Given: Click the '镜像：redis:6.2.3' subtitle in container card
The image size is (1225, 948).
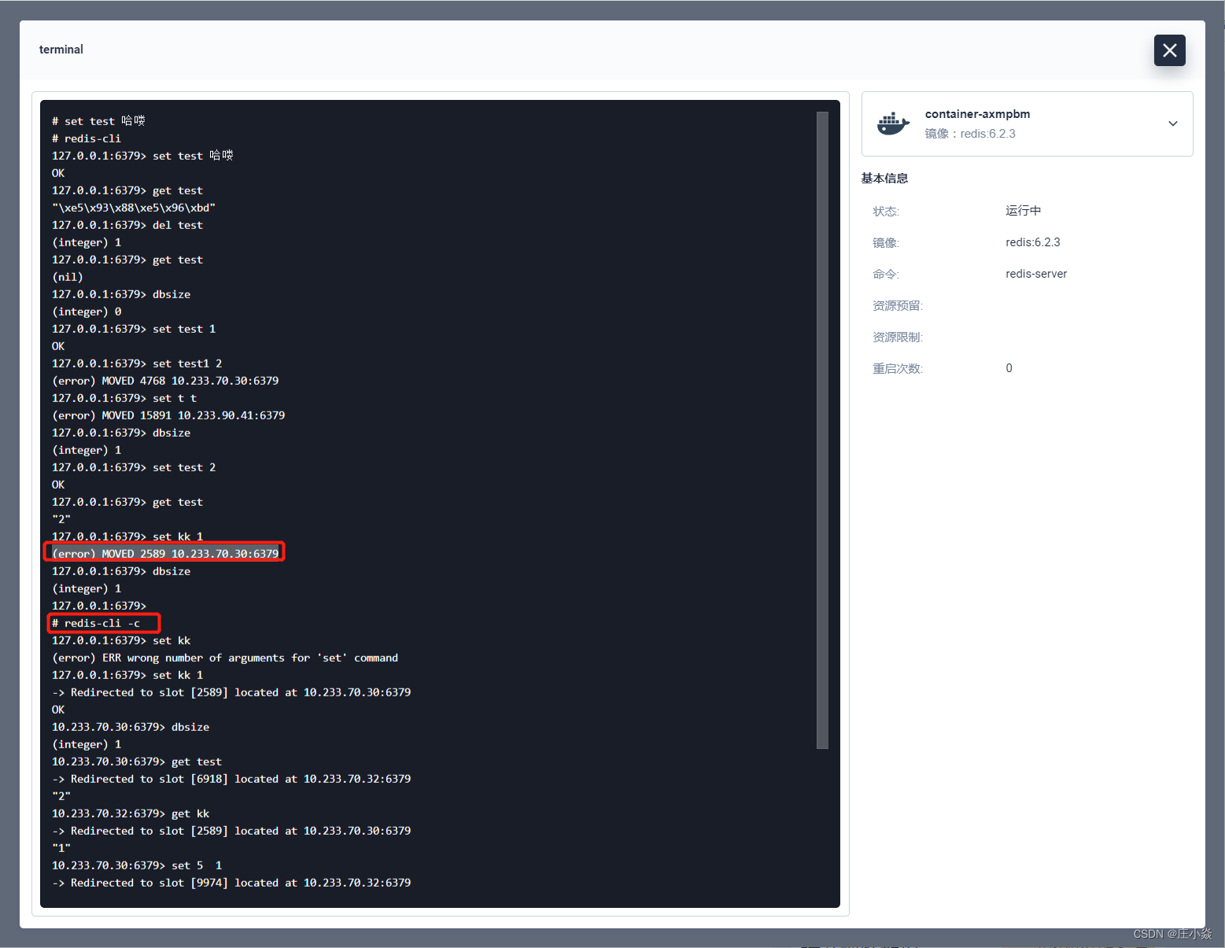Looking at the screenshot, I should [970, 134].
